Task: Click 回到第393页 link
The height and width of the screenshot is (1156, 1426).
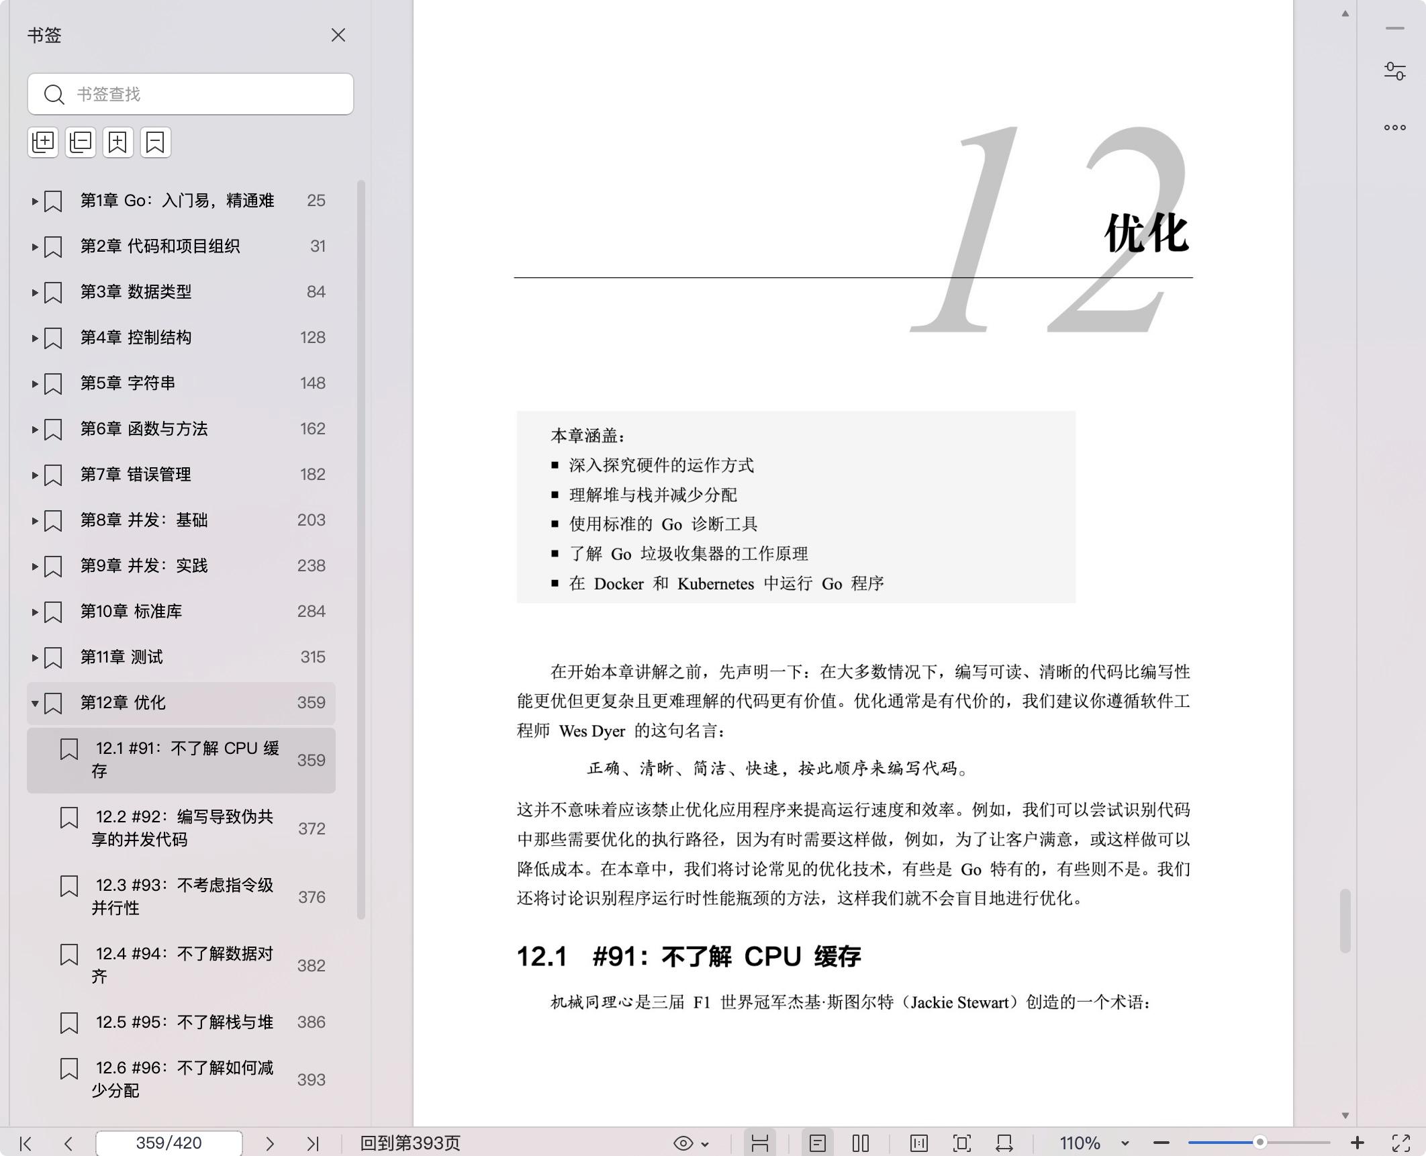Action: tap(410, 1143)
